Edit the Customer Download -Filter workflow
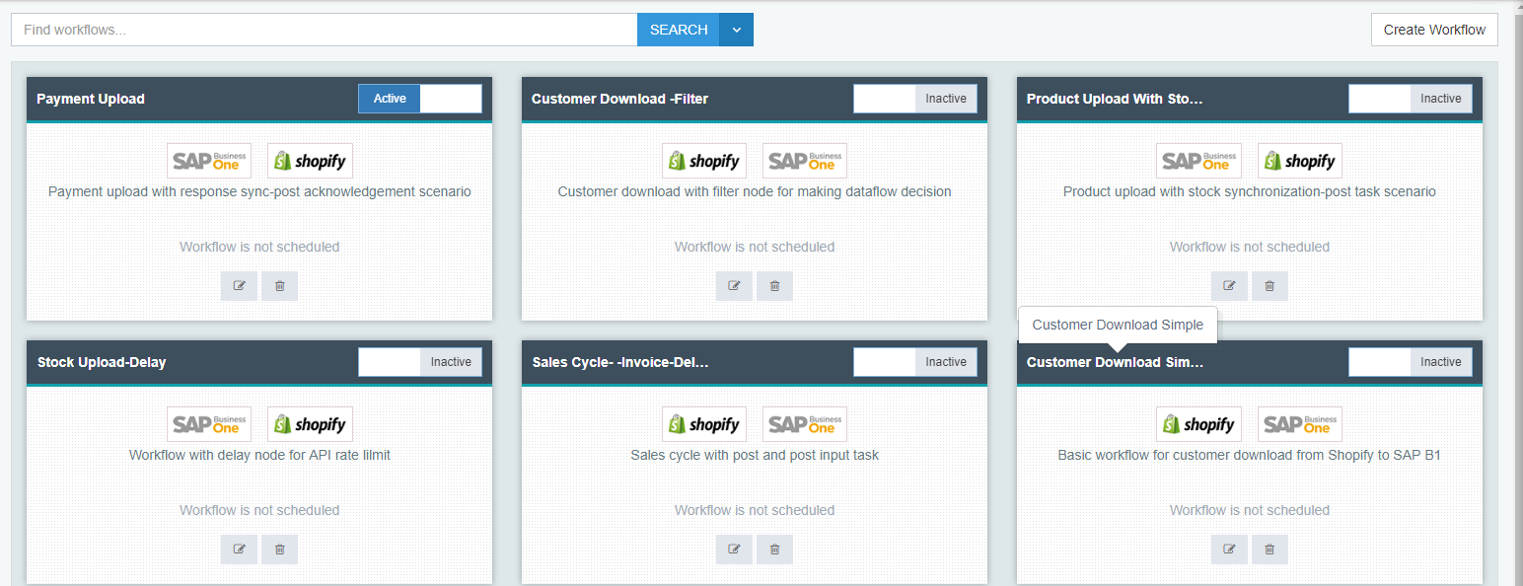Image resolution: width=1523 pixels, height=586 pixels. tap(734, 286)
